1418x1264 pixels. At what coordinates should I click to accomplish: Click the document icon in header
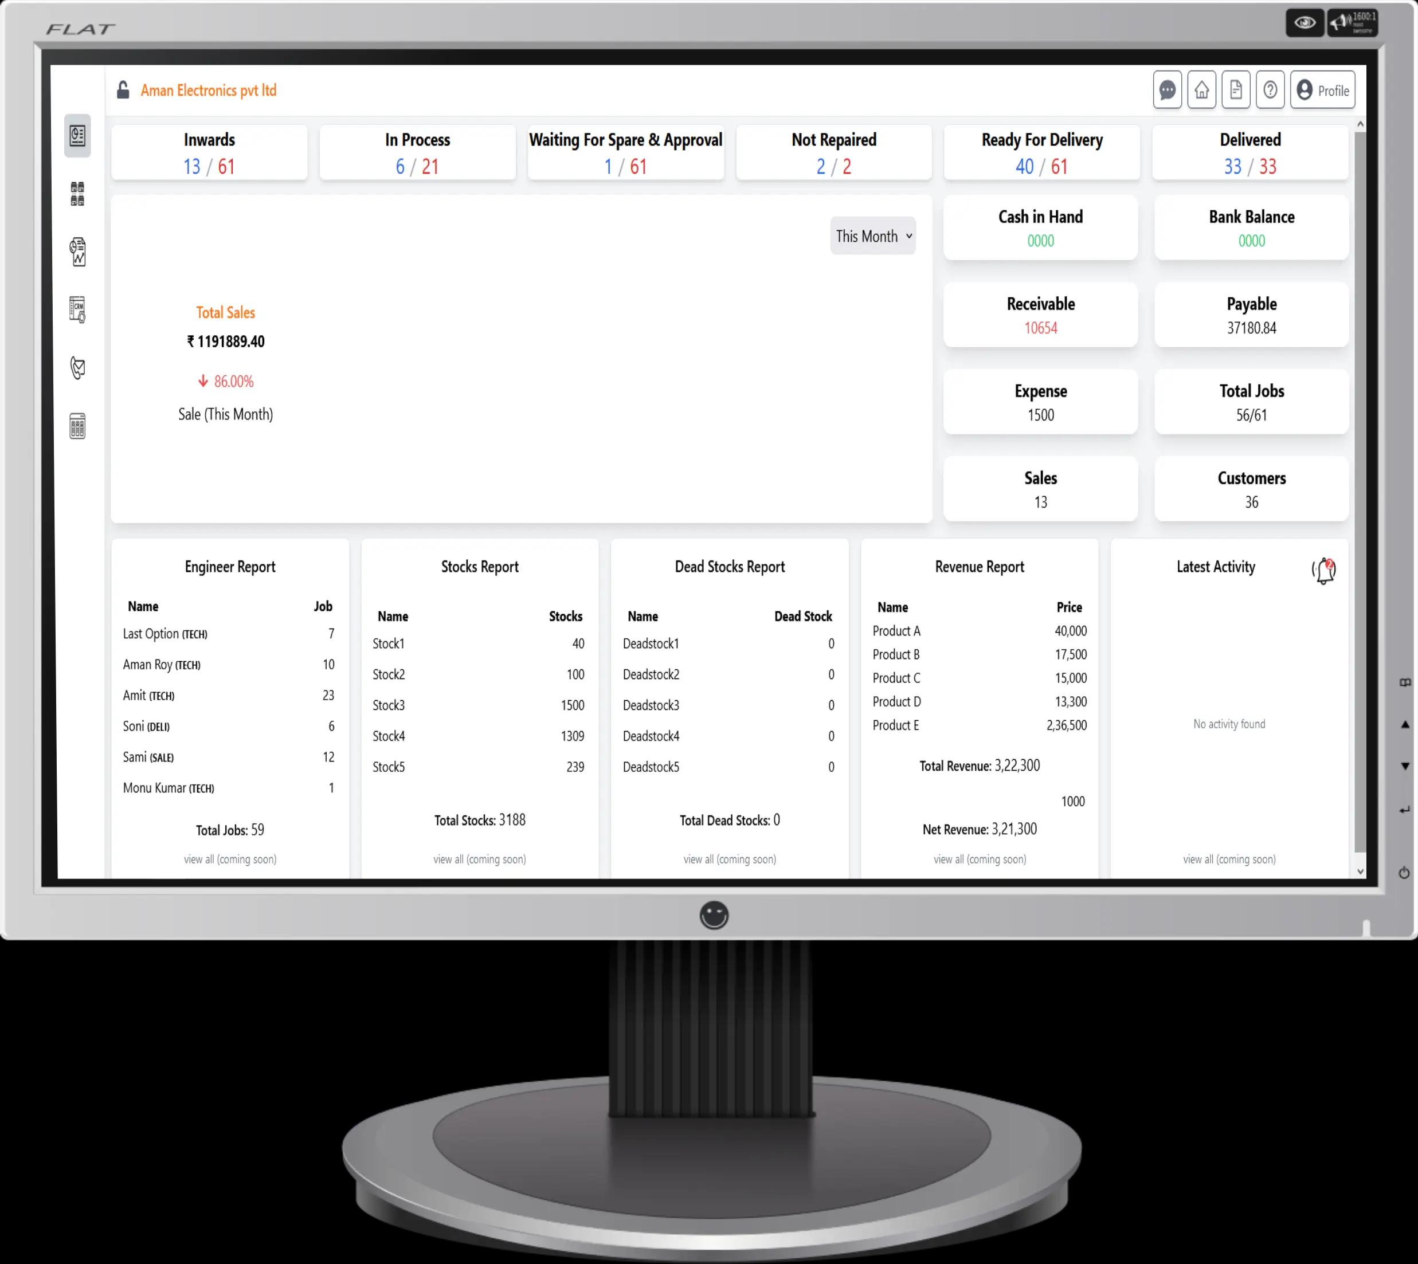point(1236,89)
